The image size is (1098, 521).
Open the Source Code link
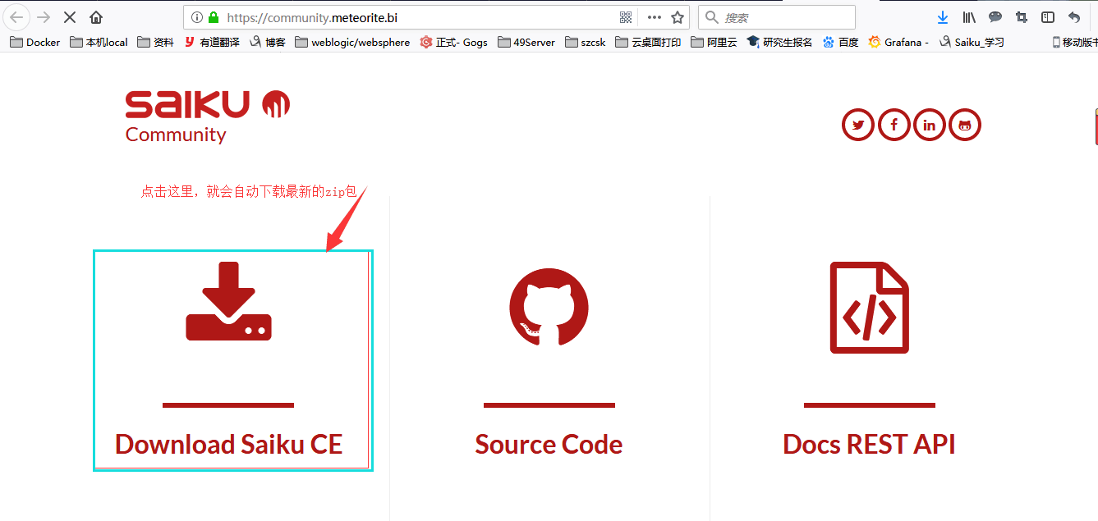tap(549, 444)
